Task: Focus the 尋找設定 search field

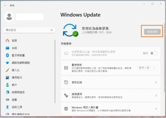Action: (29, 30)
